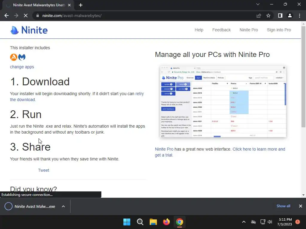Image resolution: width=306 pixels, height=229 pixels.
Task: Expand options for the Ninite exe download
Action: [63, 206]
